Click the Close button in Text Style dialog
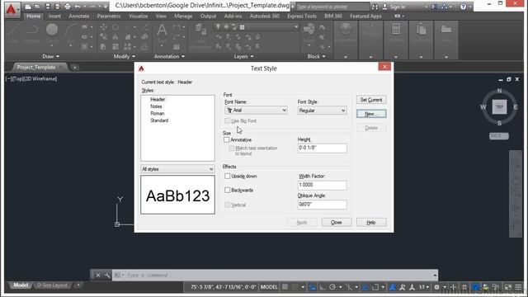The height and width of the screenshot is (297, 528). (x=337, y=222)
